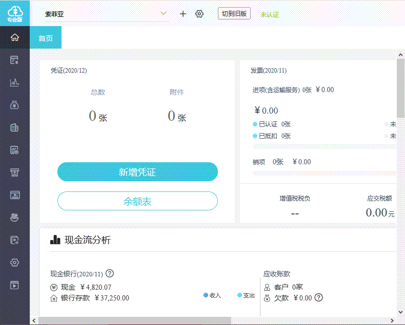Click the cloud logo 专业版 icon
This screenshot has height=325, width=405.
tap(15, 13)
